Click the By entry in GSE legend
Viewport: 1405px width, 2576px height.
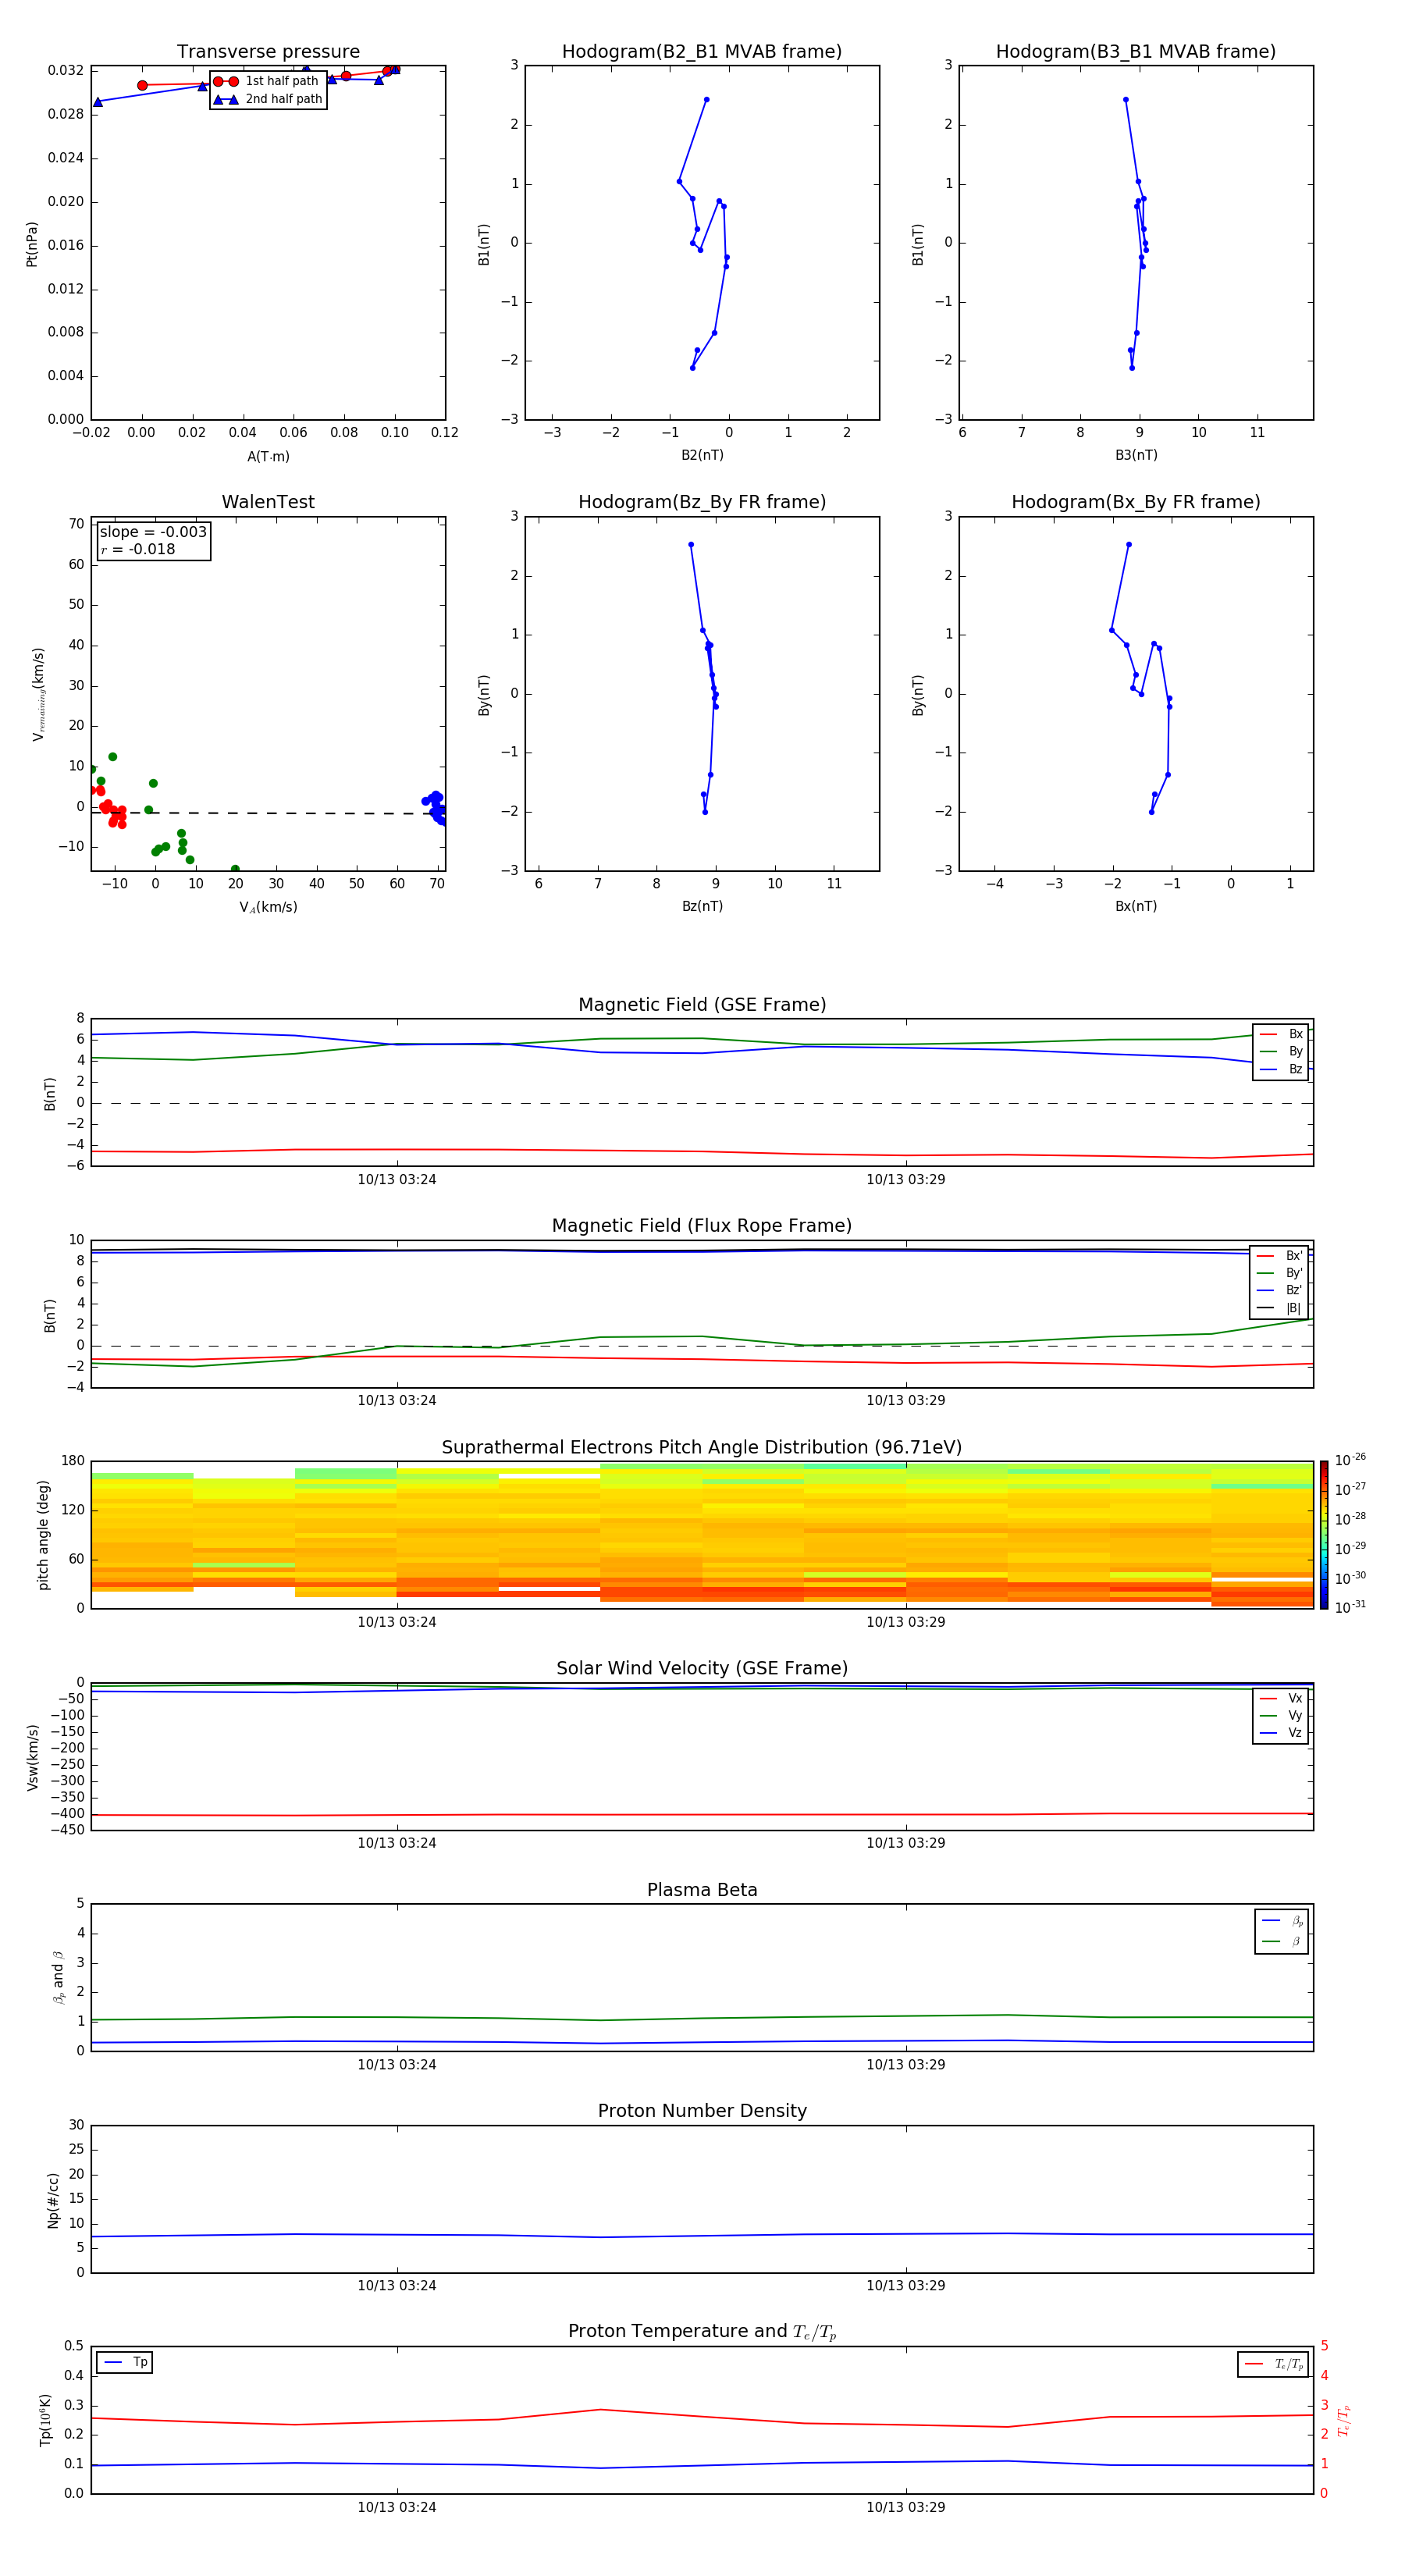point(1282,1052)
